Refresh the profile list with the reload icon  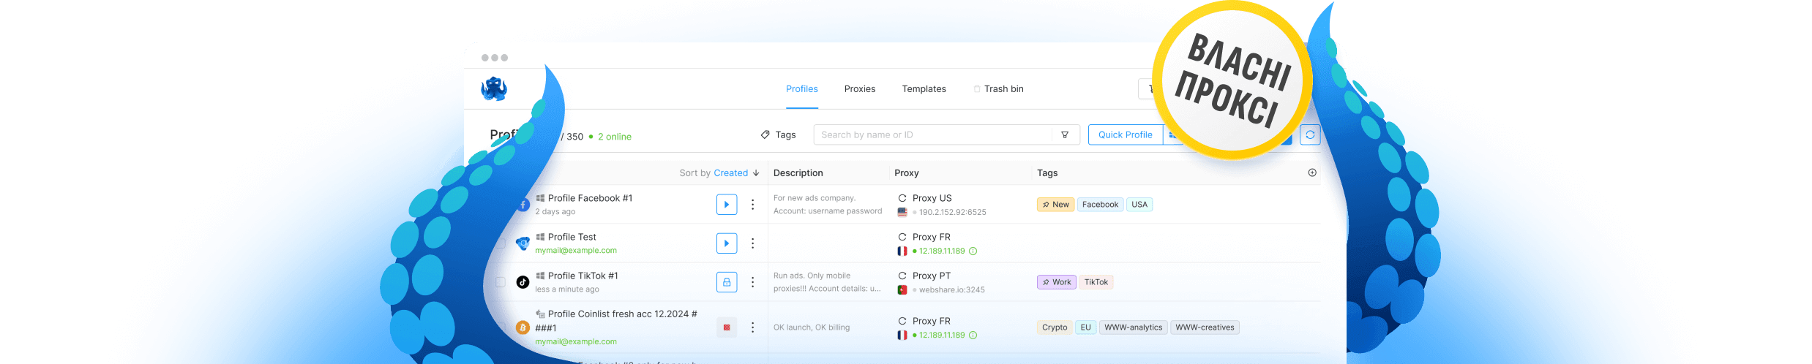1309,135
